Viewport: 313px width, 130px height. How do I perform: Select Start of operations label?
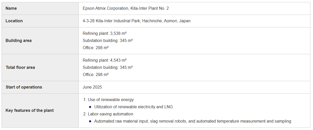(24, 87)
